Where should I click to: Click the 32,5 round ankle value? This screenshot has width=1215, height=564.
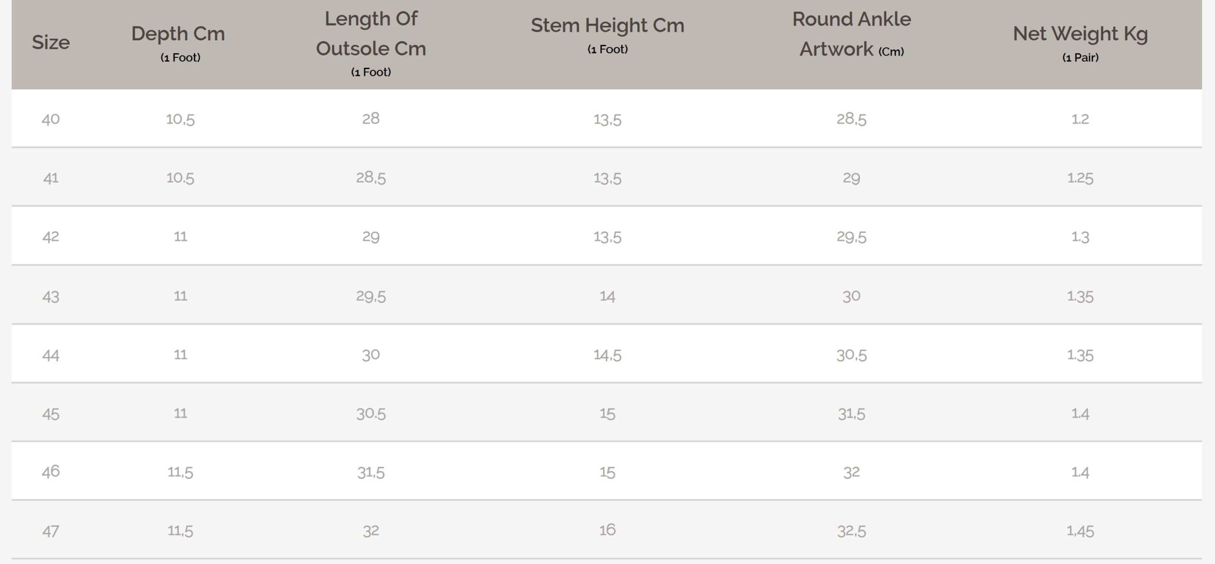point(851,531)
